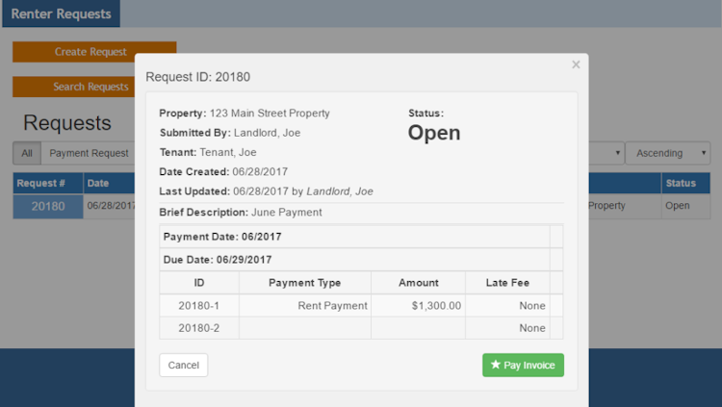
Task: Open the sort field dropdown beside Ascending
Action: [x=606, y=153]
